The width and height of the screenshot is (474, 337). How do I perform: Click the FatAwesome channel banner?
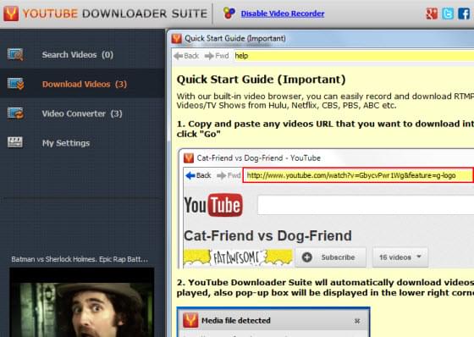(x=238, y=258)
